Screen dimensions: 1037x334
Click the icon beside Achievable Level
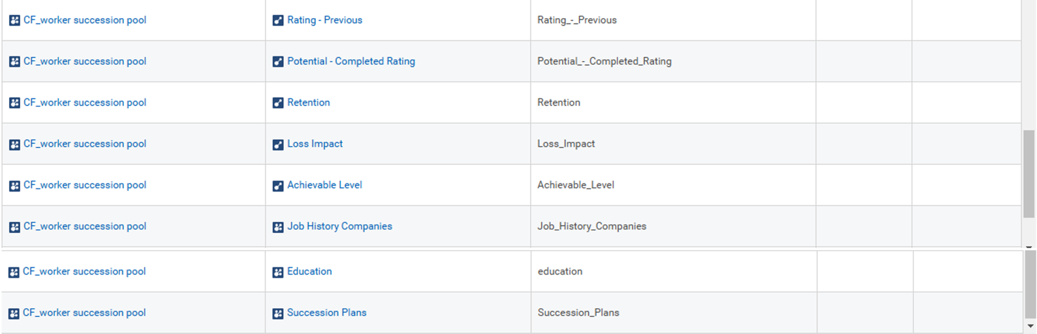point(278,186)
